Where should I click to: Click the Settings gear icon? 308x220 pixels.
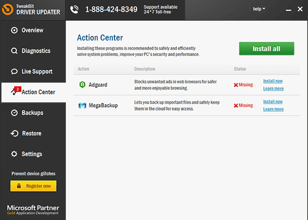point(14,154)
